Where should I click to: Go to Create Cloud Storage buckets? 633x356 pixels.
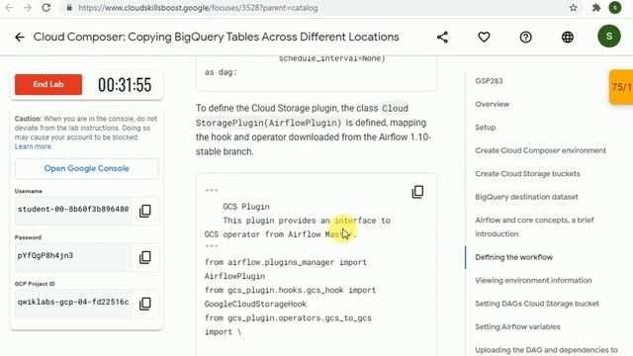coord(527,174)
